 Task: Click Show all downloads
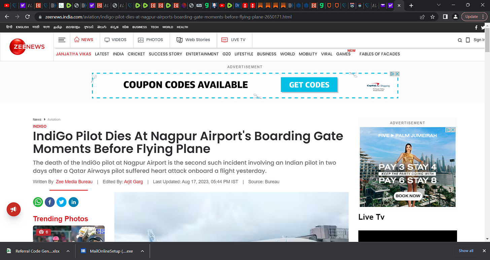click(466, 251)
